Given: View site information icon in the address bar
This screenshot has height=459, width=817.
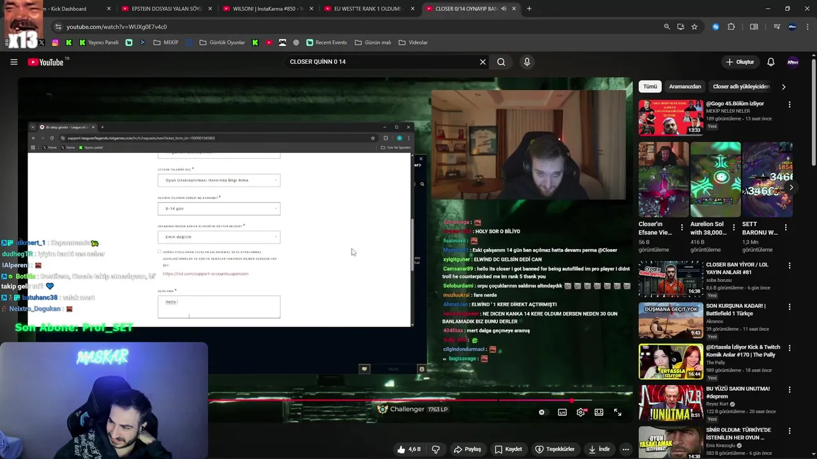Looking at the screenshot, I should coord(58,27).
